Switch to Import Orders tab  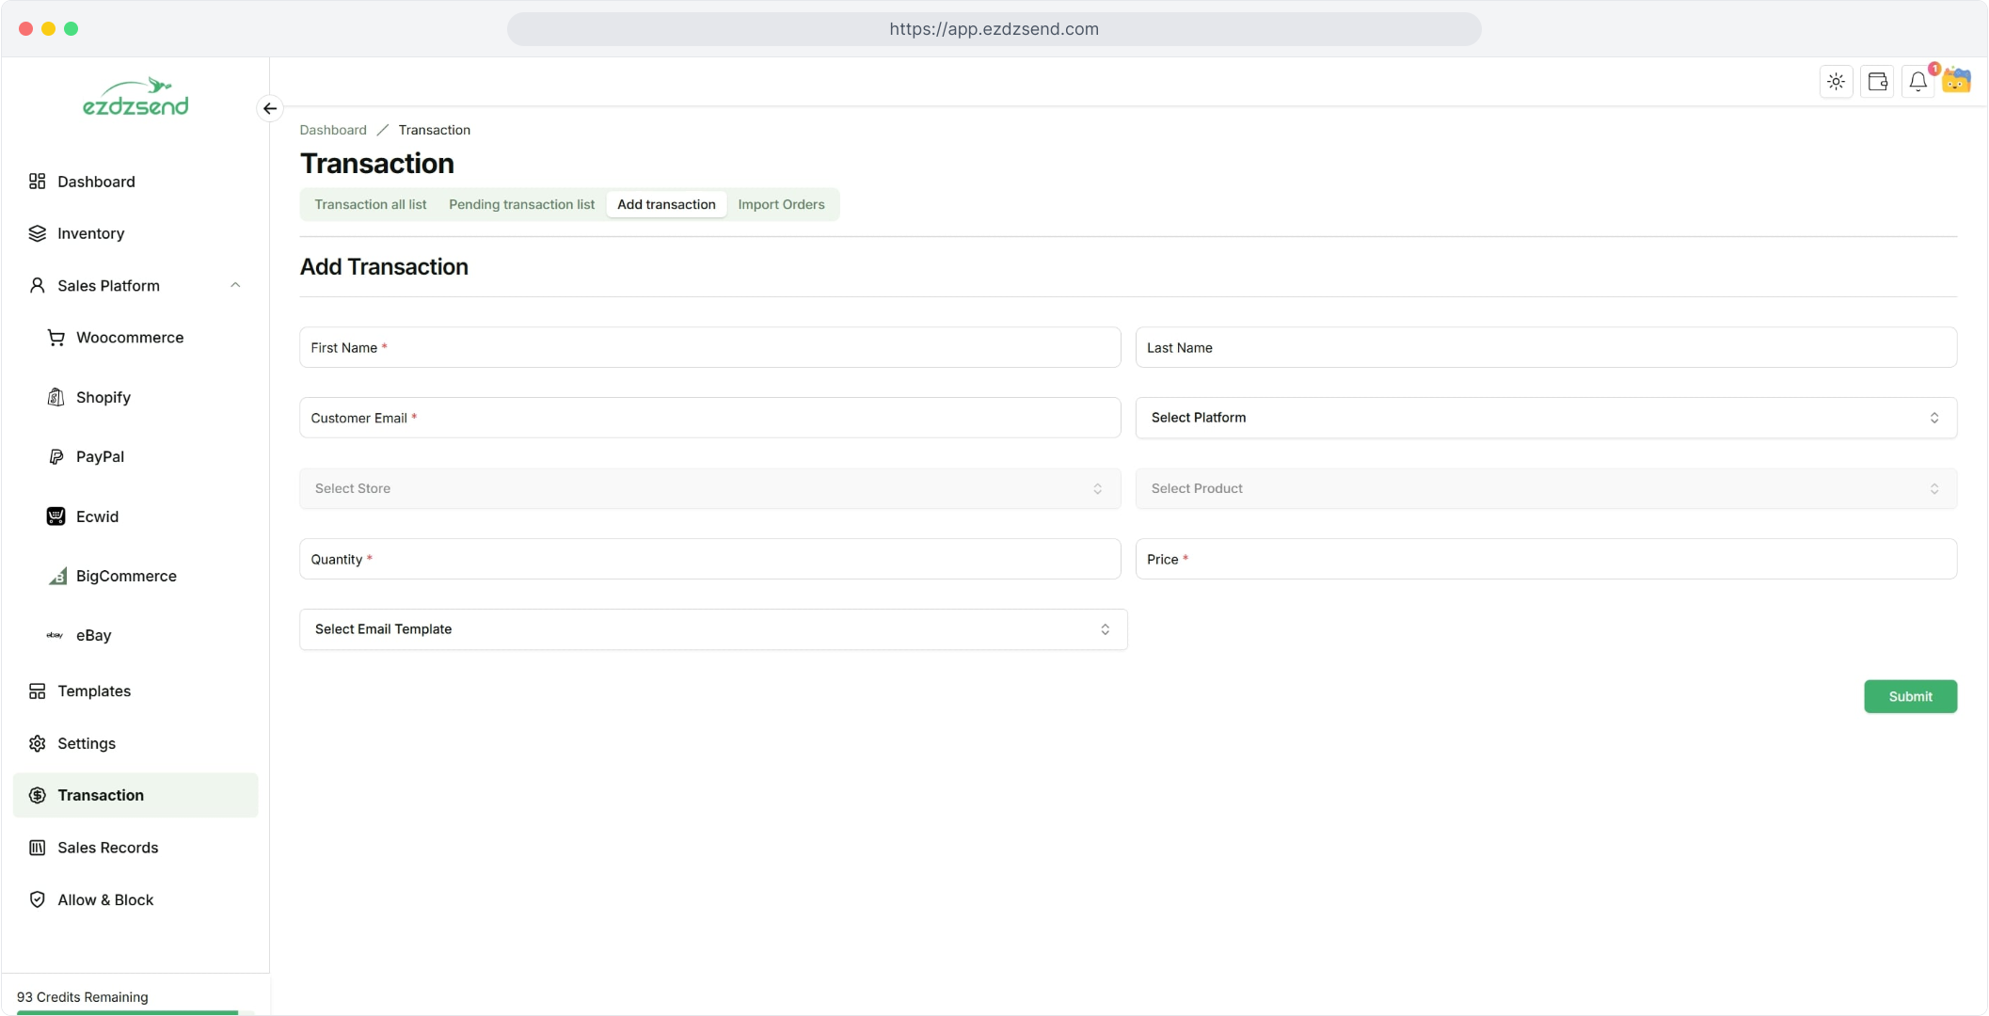(781, 204)
